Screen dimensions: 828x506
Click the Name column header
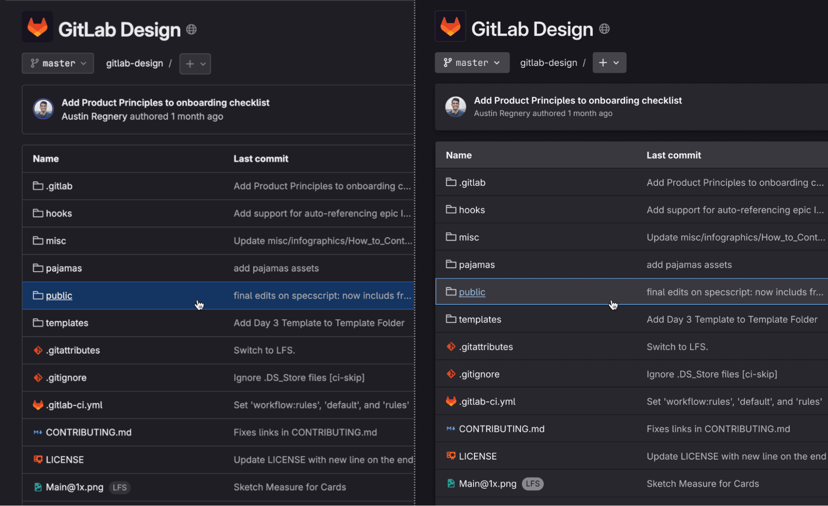point(46,158)
